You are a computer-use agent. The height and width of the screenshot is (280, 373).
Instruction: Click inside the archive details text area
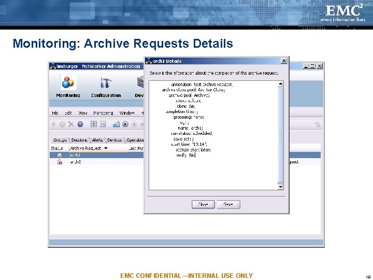click(x=213, y=135)
